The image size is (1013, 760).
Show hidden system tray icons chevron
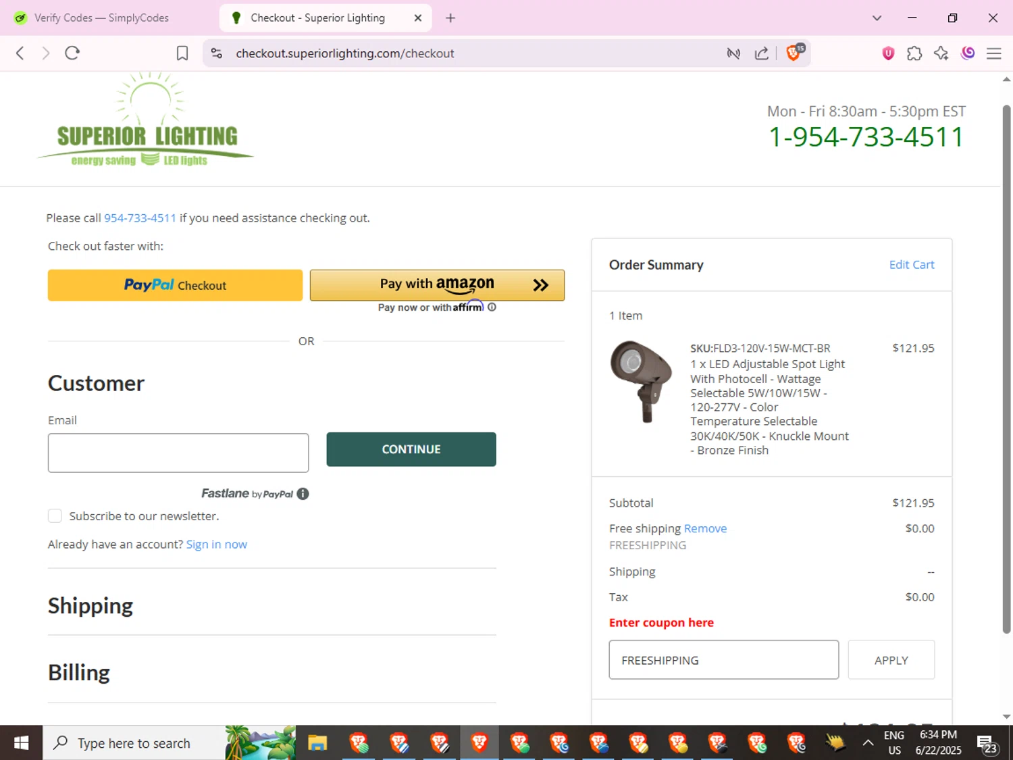point(868,743)
